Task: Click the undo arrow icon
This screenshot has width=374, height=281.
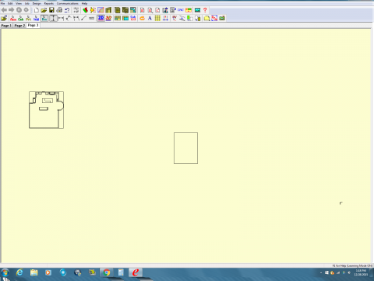Action: pos(67,10)
